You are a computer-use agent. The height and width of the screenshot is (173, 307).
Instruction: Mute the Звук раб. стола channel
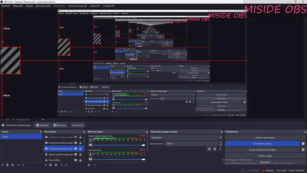pyautogui.click(x=90, y=159)
